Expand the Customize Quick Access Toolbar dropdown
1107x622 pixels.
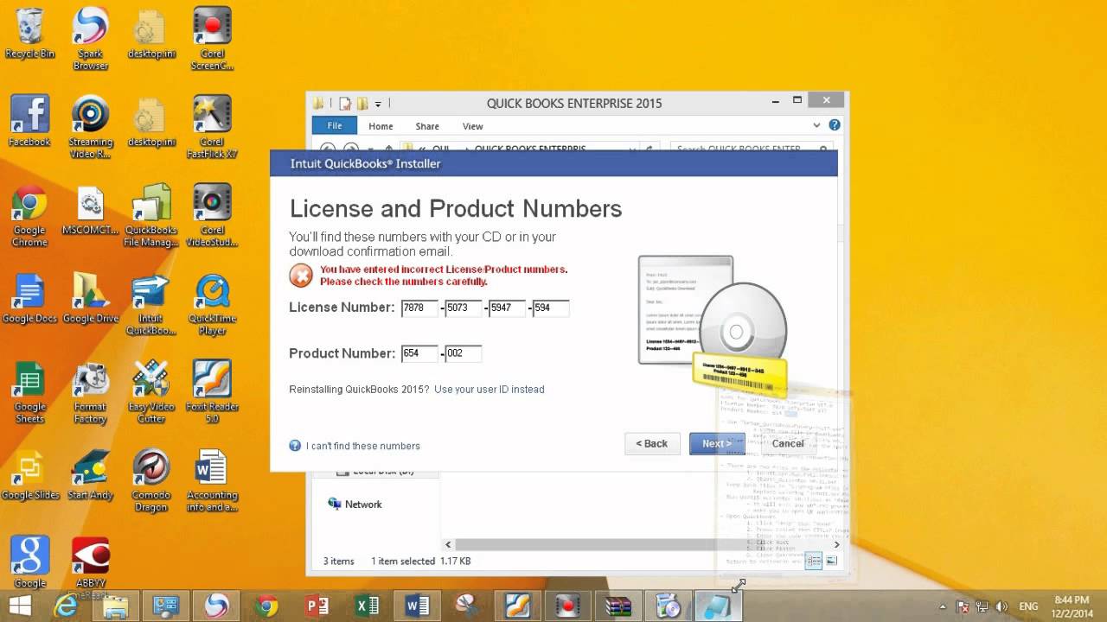click(x=378, y=104)
